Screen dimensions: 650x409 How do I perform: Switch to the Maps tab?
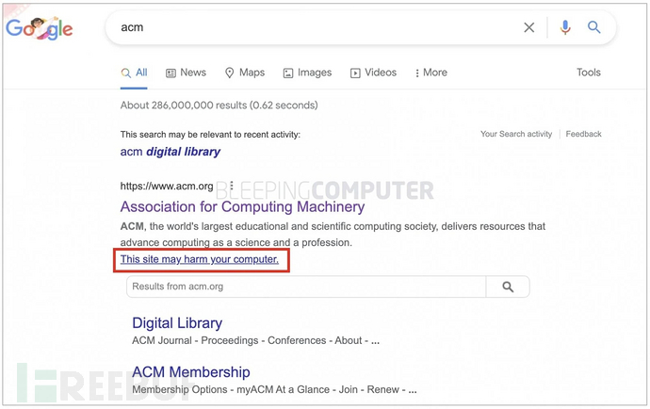click(244, 73)
